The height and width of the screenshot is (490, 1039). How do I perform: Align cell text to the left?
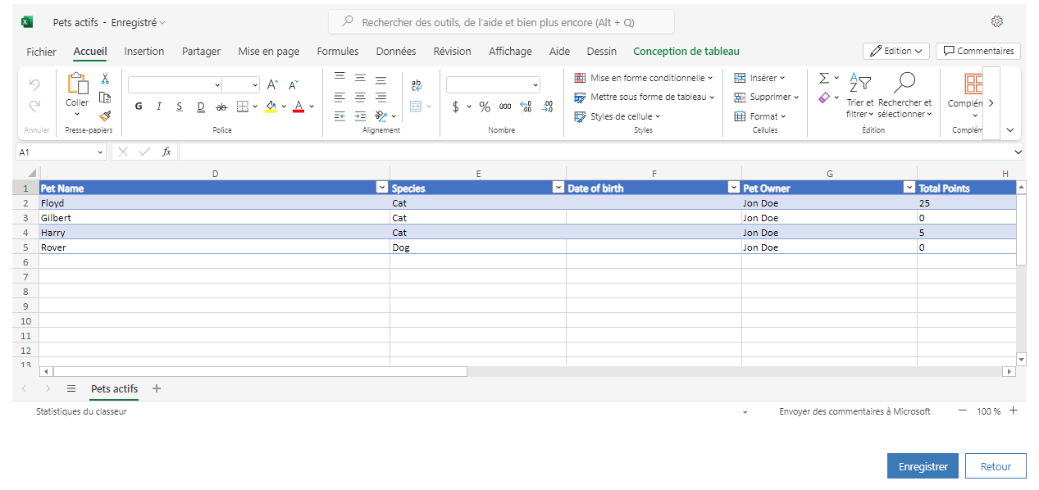click(339, 97)
